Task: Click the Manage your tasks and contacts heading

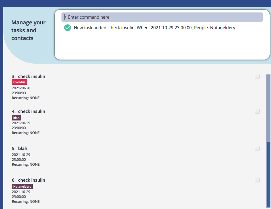Action: tap(28, 30)
